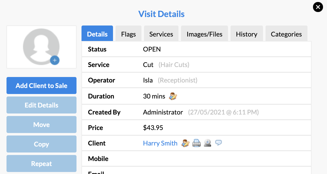
Task: Select the edit icon next to Harry Smith
Action: pyautogui.click(x=185, y=143)
